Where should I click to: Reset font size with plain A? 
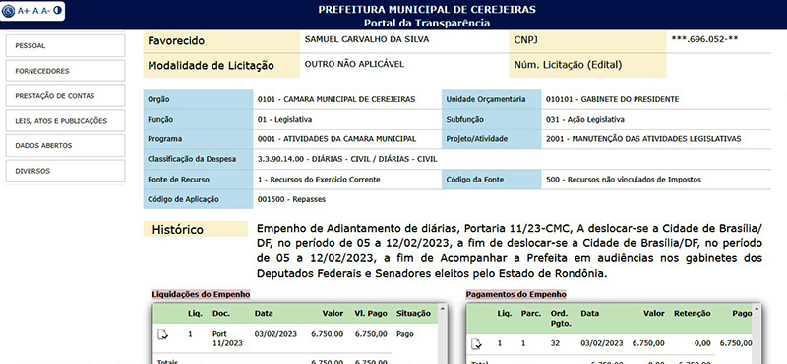(x=35, y=10)
